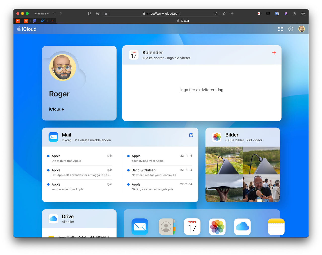Open Kontakter from the app dock
This screenshot has width=322, height=255.
coord(167,227)
